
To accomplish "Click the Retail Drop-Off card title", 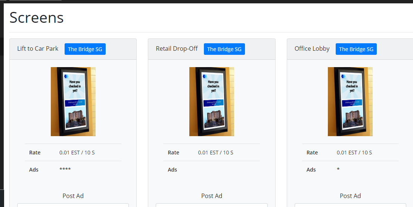I will (177, 48).
